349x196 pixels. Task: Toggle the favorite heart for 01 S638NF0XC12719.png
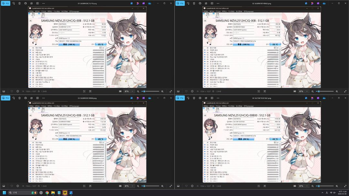coord(12,91)
